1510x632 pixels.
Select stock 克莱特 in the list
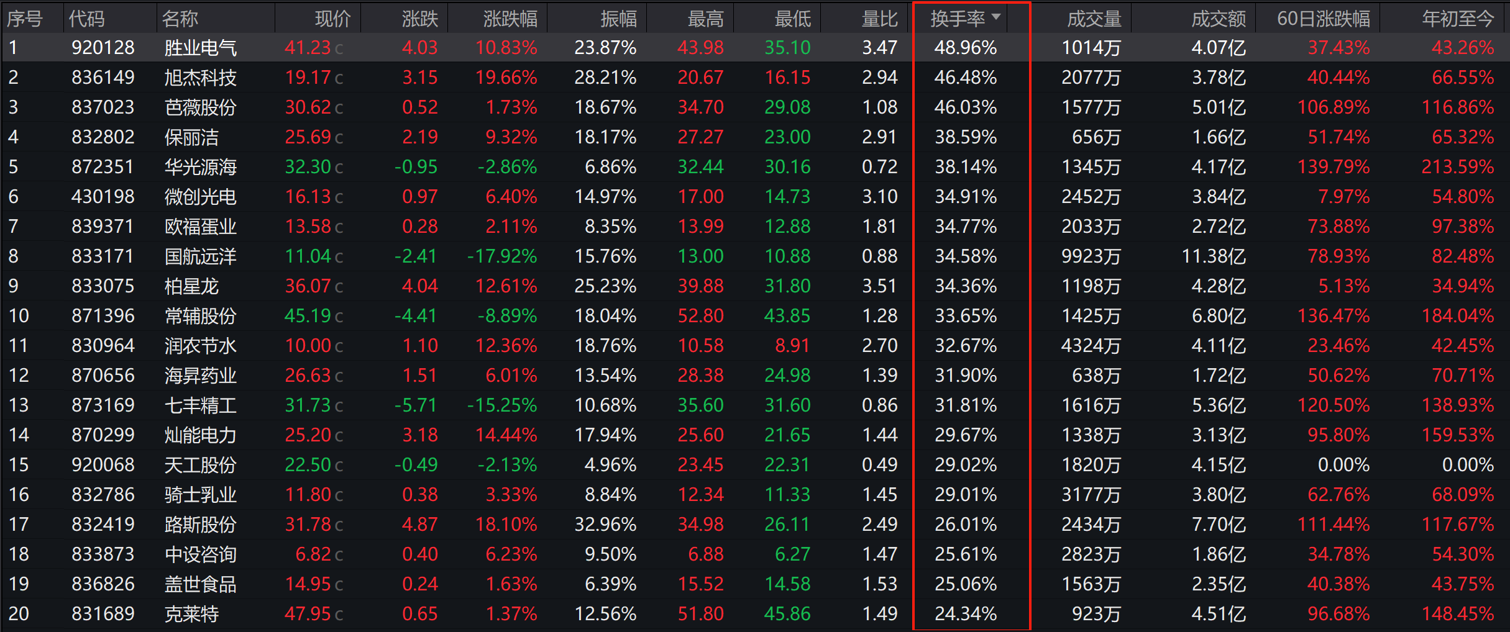point(191,614)
